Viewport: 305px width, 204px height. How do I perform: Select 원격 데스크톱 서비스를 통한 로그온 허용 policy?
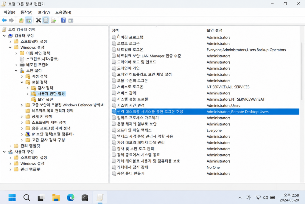[x=150, y=111]
